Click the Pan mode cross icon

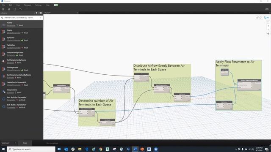click(x=268, y=34)
